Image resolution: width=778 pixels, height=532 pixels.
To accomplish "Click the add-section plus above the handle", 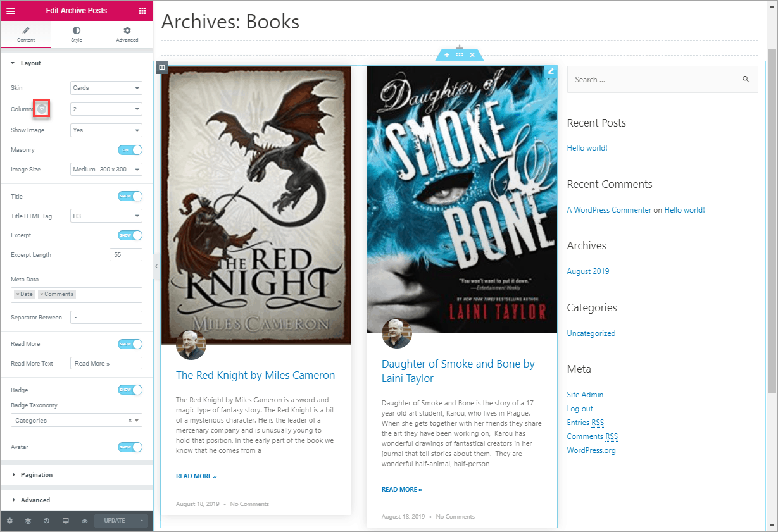I will tap(460, 47).
